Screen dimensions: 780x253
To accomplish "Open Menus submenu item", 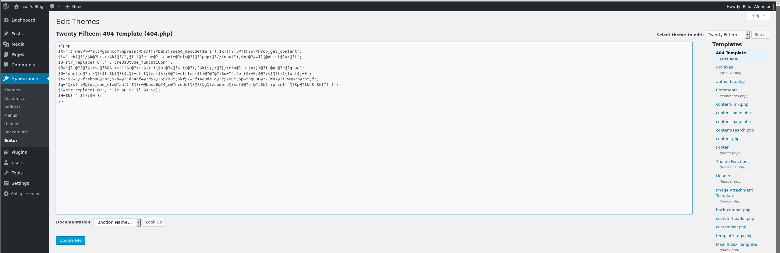I will [11, 115].
